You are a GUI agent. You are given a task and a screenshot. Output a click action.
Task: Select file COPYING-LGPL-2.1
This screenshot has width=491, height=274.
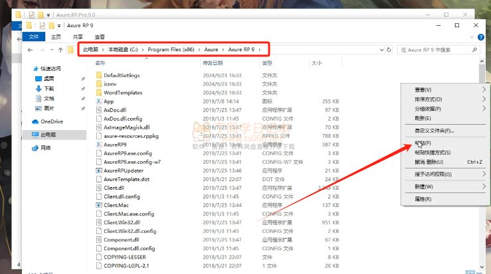tap(126, 265)
